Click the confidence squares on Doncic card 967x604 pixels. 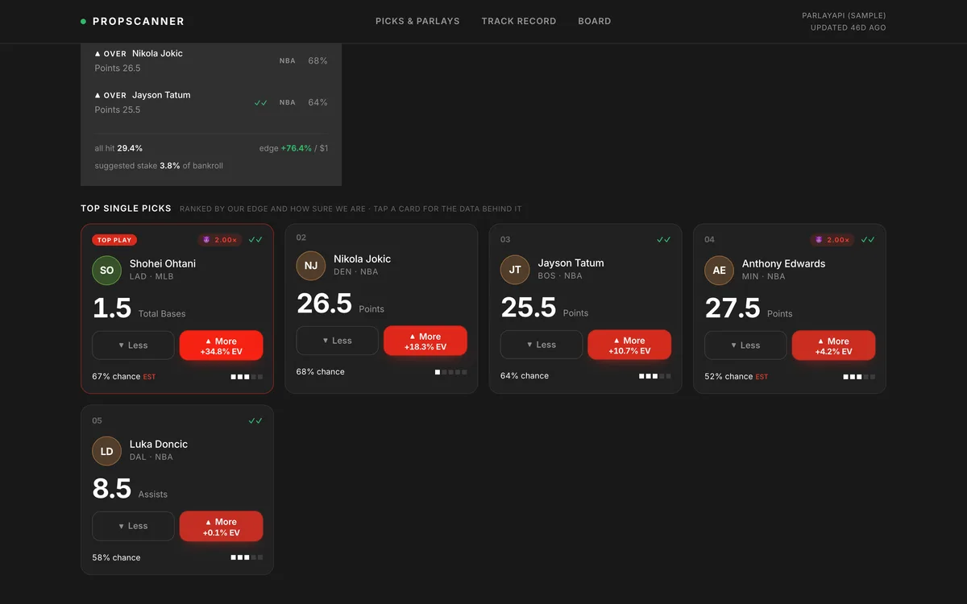[x=247, y=557]
